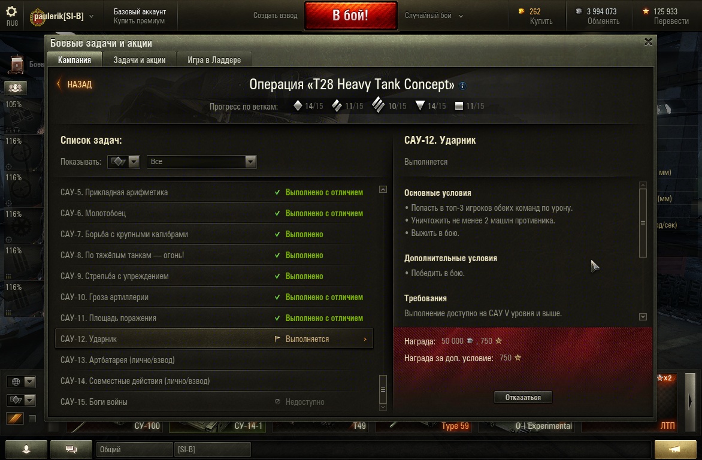Click the missions clipboard icon
The height and width of the screenshot is (460, 702).
[x=17, y=64]
